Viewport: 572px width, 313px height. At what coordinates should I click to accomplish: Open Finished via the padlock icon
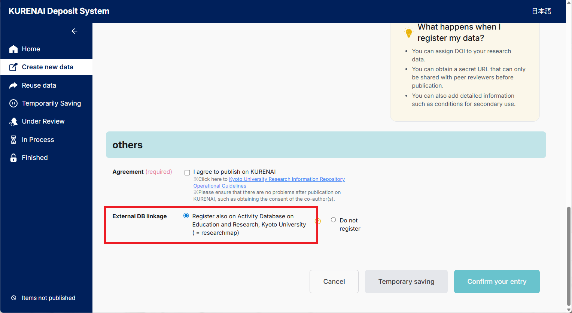(13, 157)
